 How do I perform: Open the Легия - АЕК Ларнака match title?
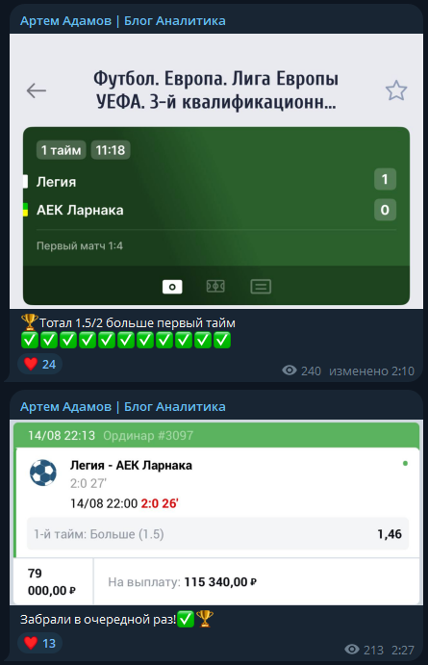pos(131,465)
